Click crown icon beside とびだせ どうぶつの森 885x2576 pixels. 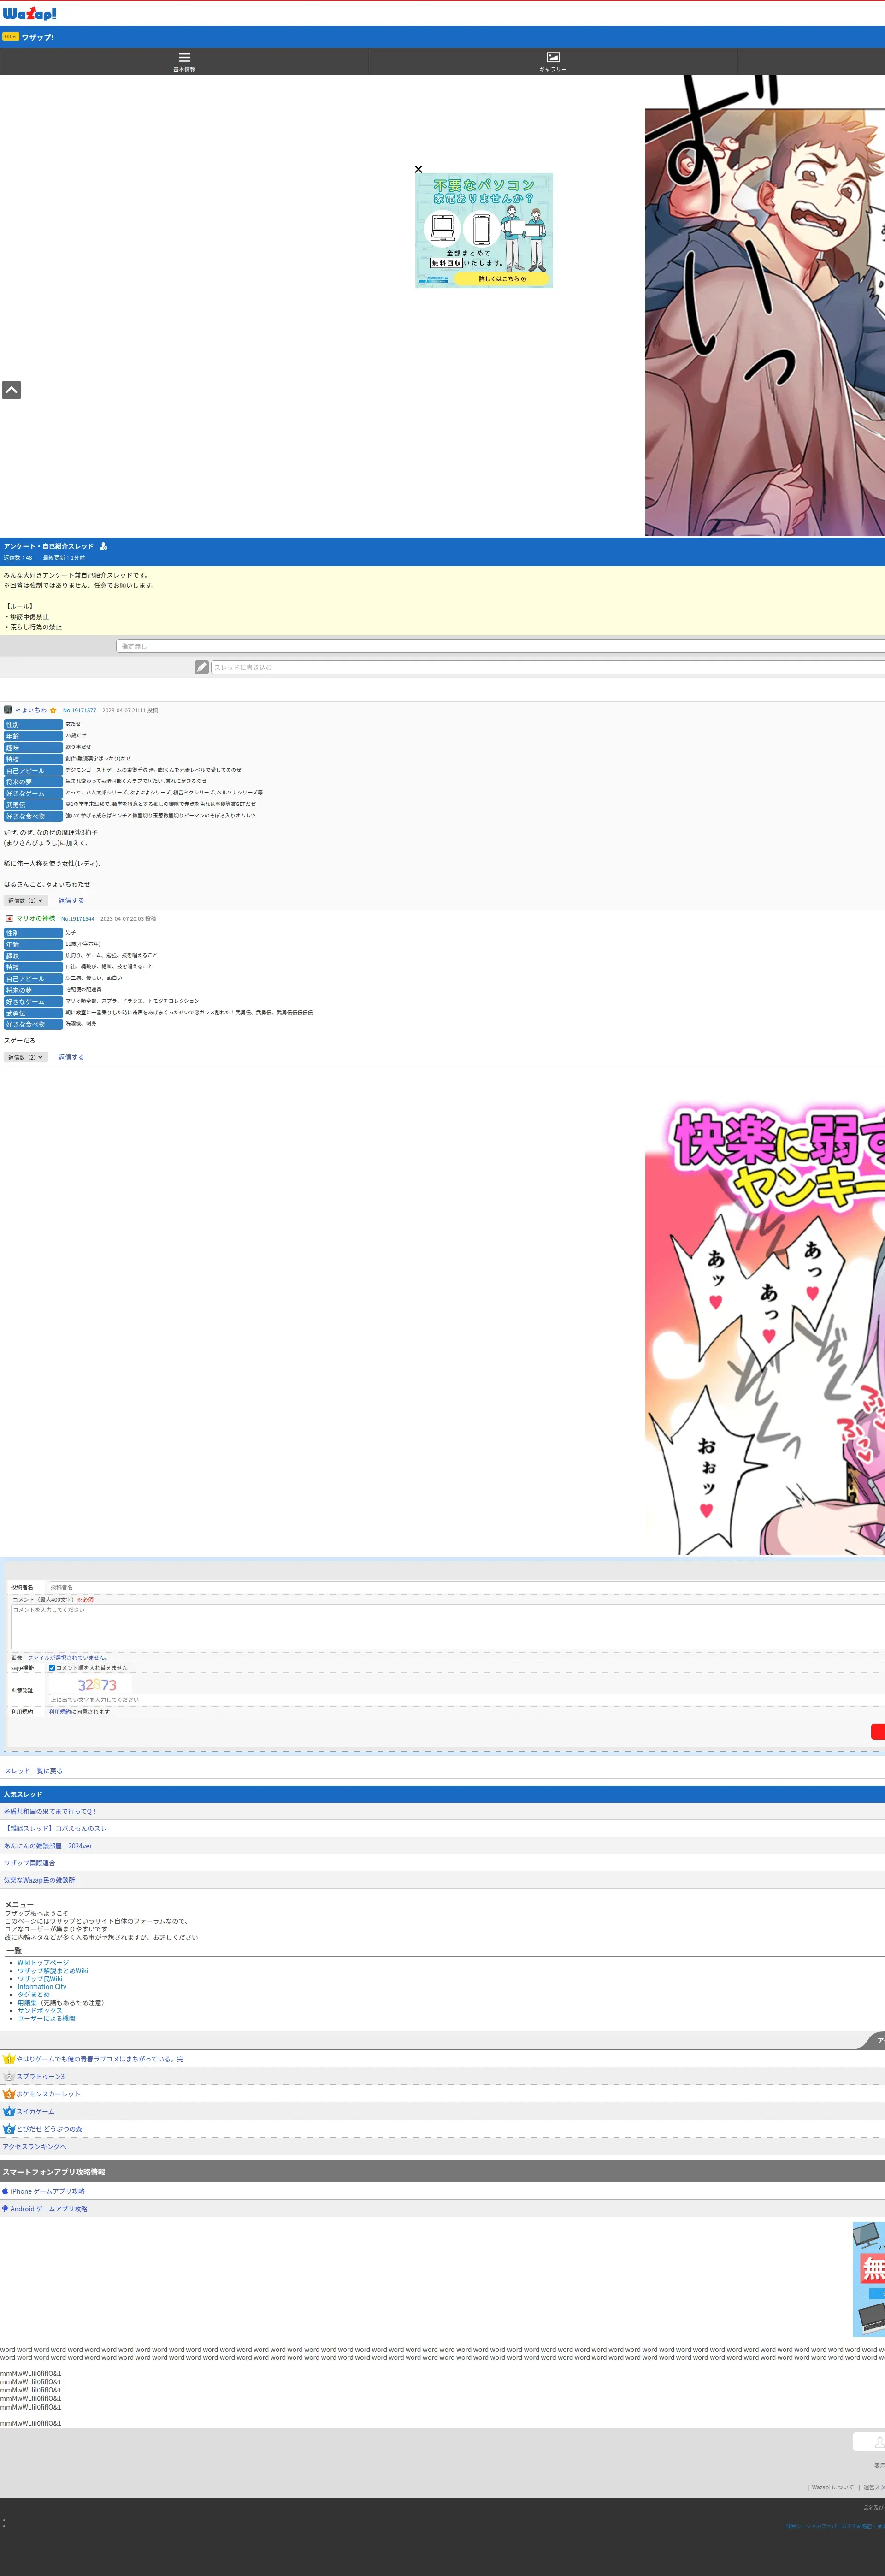[9, 2129]
